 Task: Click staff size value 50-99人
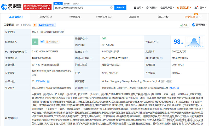[x=176, y=73]
